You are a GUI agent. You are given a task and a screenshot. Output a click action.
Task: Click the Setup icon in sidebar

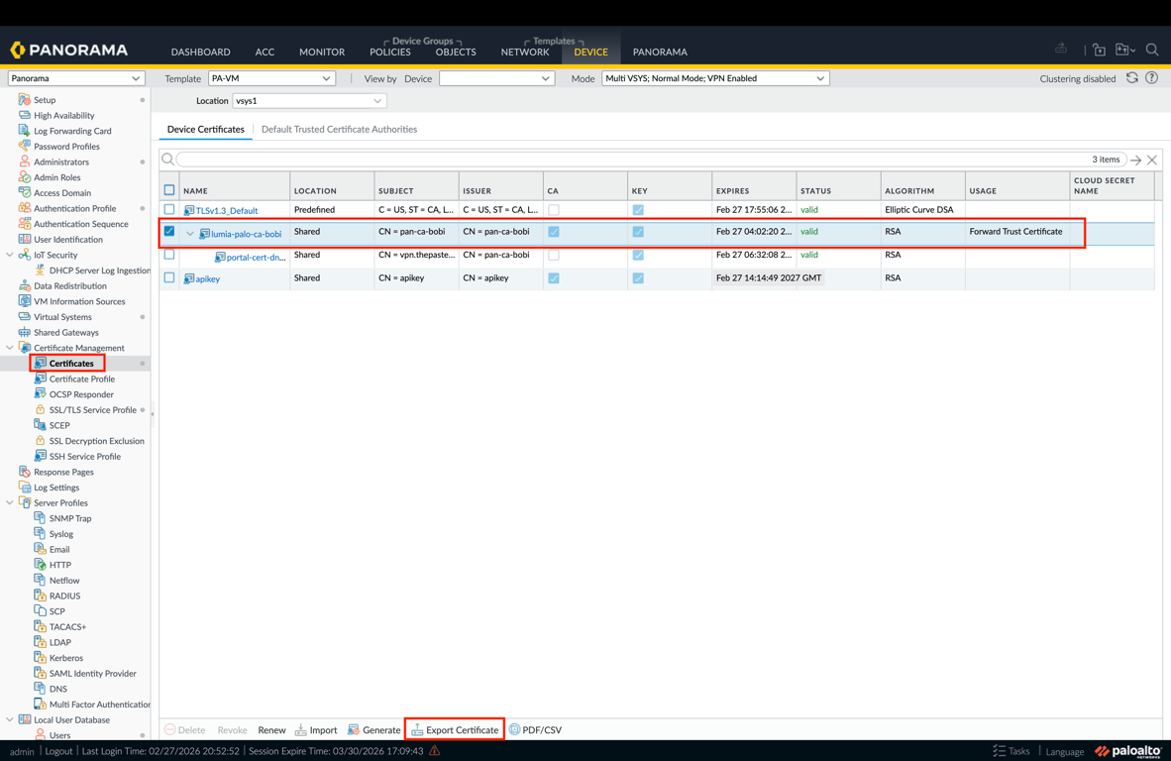[25, 99]
